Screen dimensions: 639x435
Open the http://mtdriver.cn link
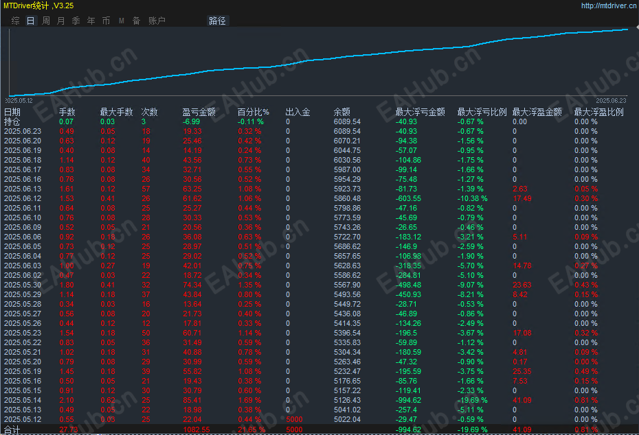[x=609, y=5]
